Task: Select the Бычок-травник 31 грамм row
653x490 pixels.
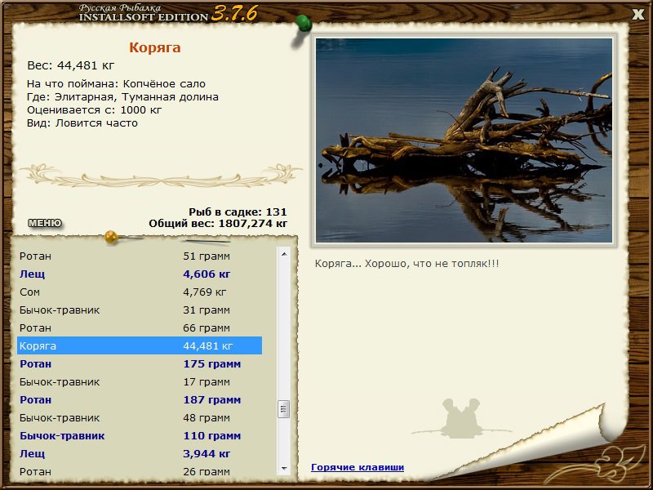Action: pos(140,310)
